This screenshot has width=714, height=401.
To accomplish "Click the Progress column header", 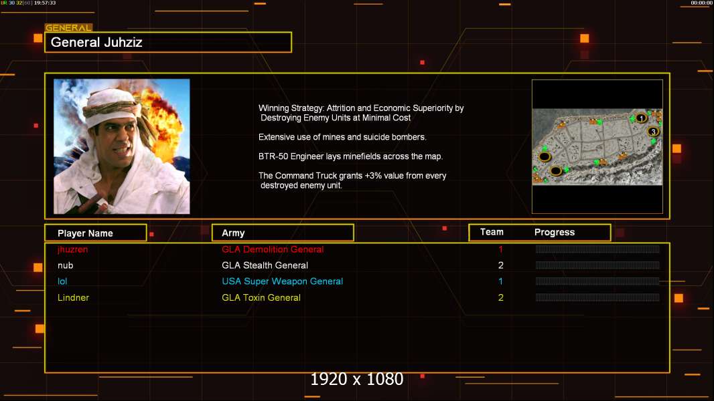I will tap(554, 232).
